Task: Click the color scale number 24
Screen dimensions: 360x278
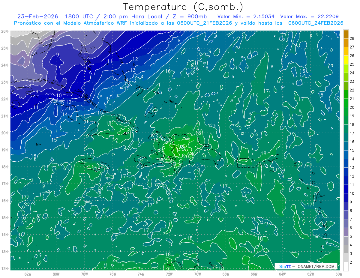Action: 352,73
